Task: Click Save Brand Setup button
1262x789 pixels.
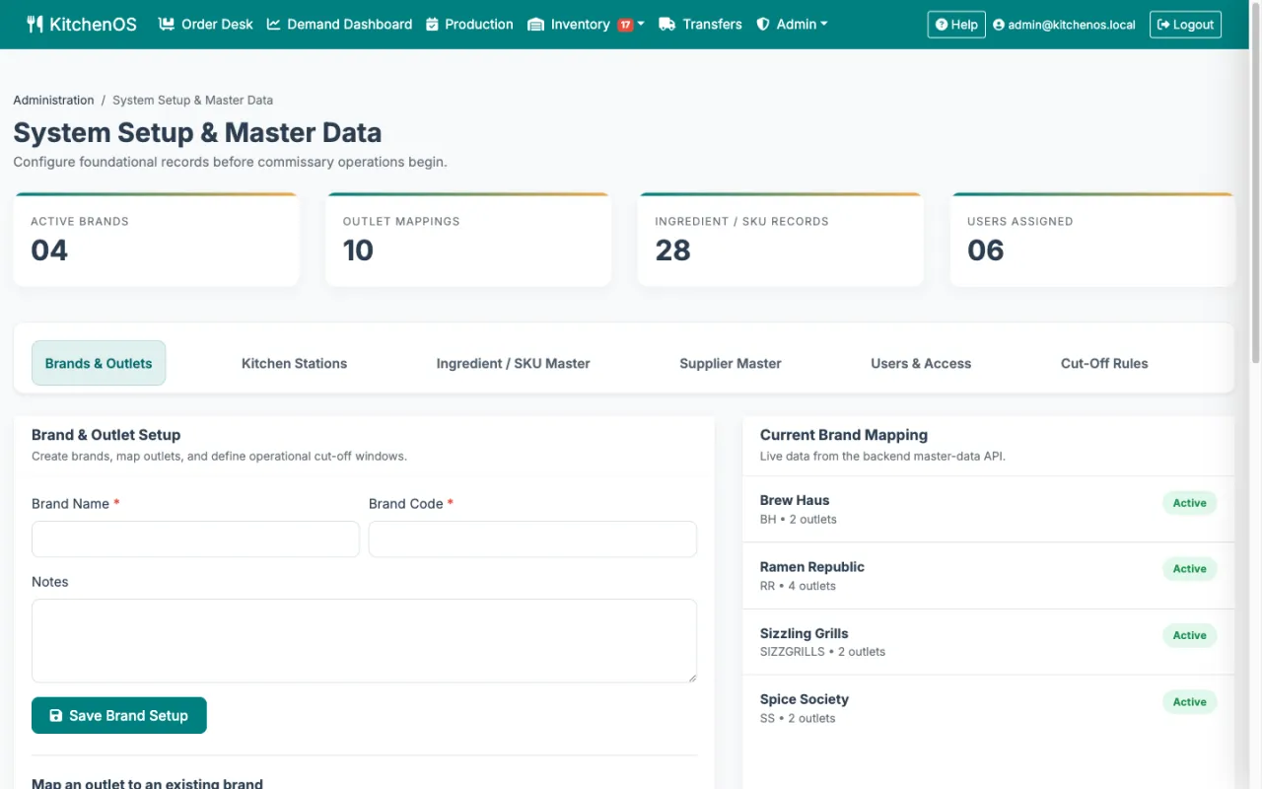Action: tap(119, 716)
